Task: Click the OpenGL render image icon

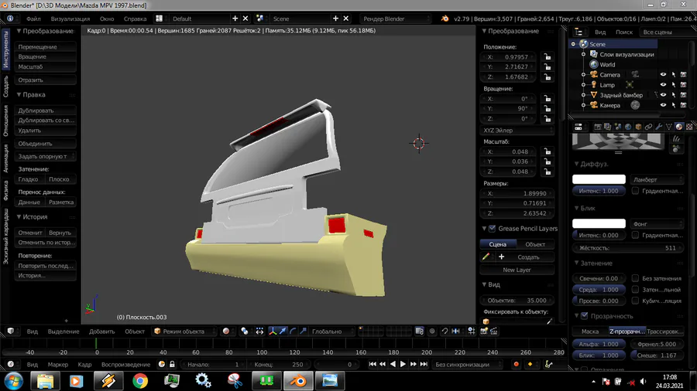Action: coord(483,331)
